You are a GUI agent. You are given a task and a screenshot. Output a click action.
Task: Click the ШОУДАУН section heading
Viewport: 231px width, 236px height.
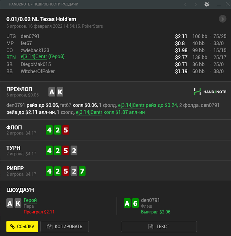click(x=20, y=190)
